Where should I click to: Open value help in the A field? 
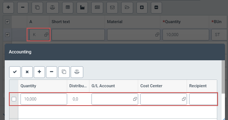coord(46,35)
